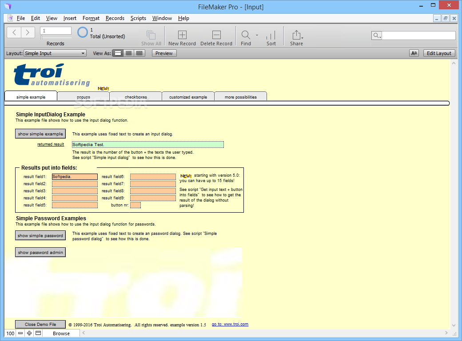Click show password admin button
The height and width of the screenshot is (341, 462).
[x=40, y=252]
